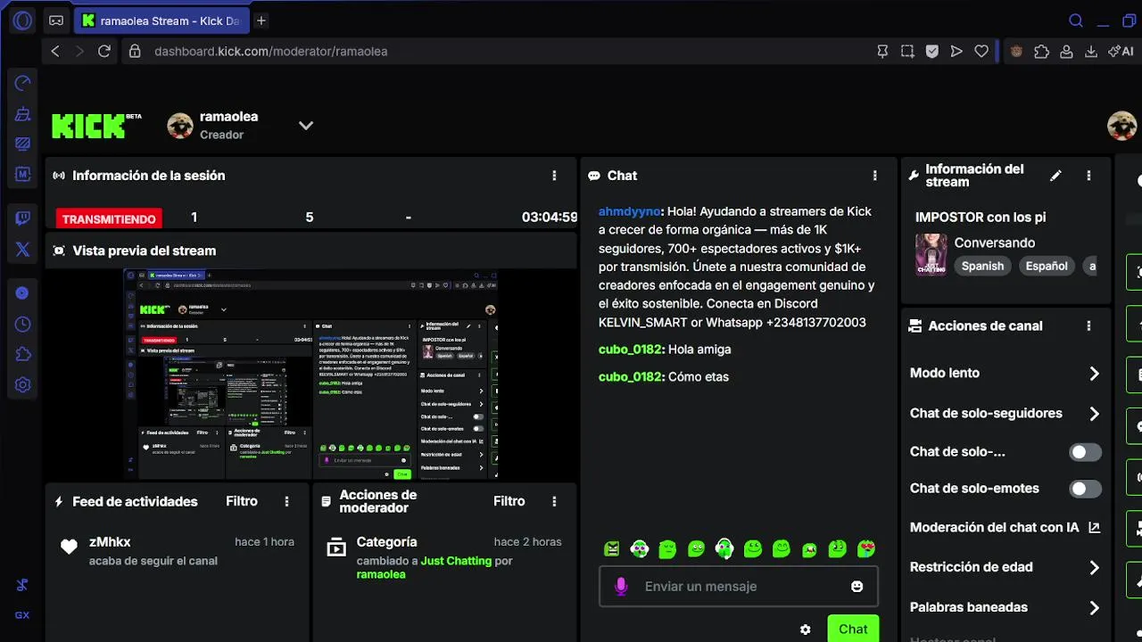This screenshot has width=1142, height=642.
Task: Open the Acciones de moderador three-dot menu
Action: [x=554, y=502]
